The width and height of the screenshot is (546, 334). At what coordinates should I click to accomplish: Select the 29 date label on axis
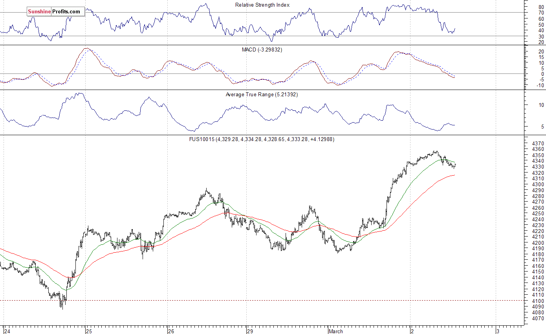(251, 331)
